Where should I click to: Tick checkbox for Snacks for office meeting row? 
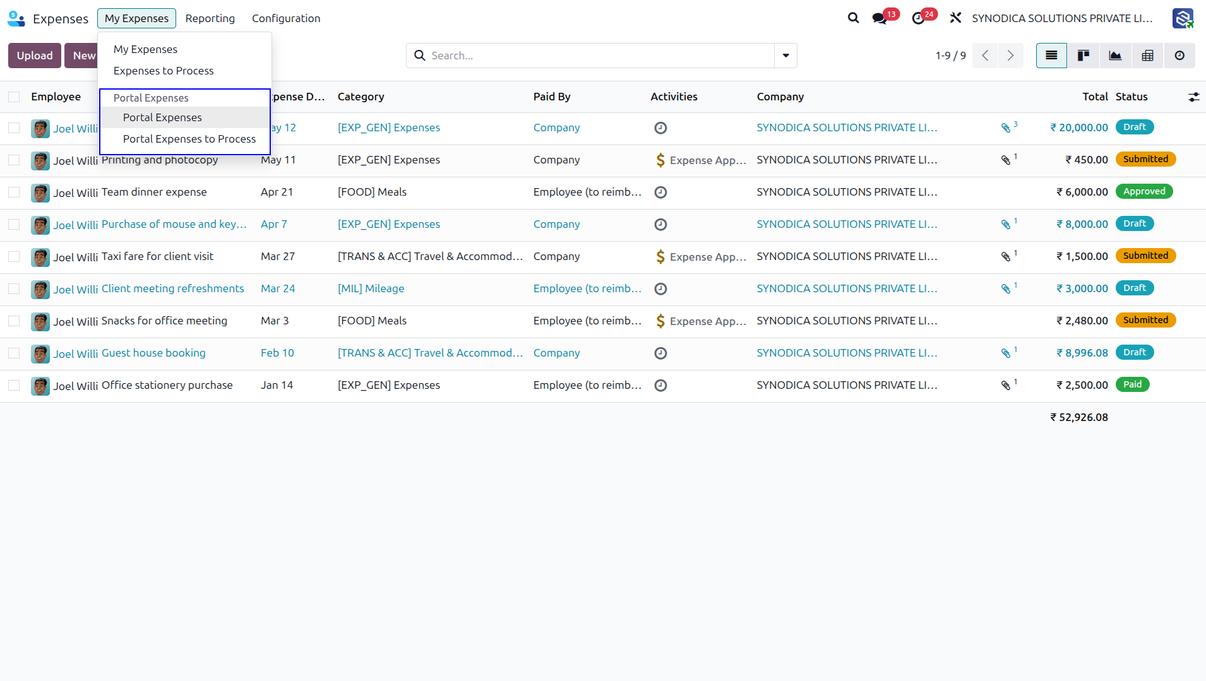point(14,321)
